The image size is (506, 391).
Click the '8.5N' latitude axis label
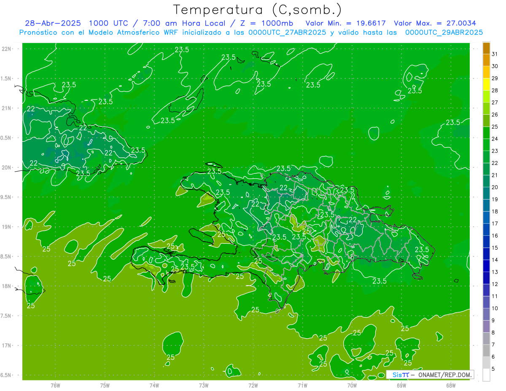click(6, 256)
